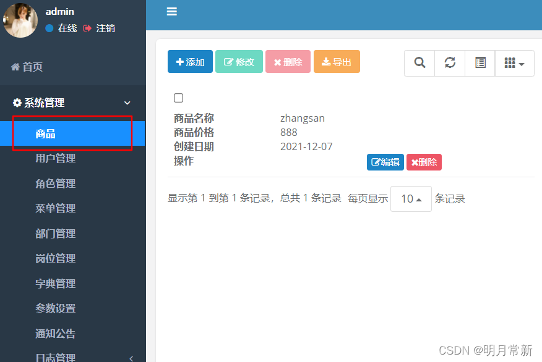
Task: Open 字典管理 menu entry
Action: (55, 284)
